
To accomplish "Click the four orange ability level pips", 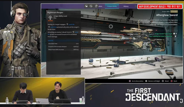I will coord(50,21).
